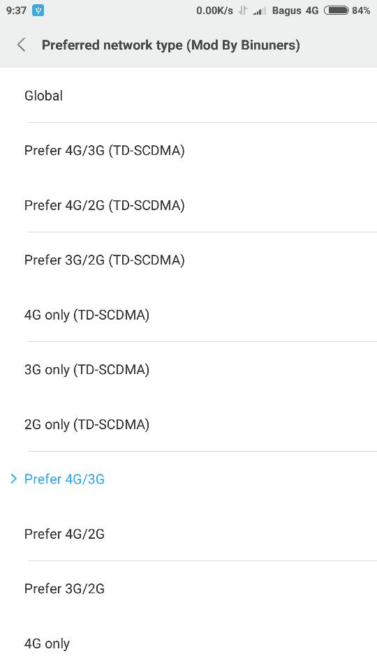Tap the data transfer arrows icon
Viewport: 377px width, 670px height.
click(242, 10)
